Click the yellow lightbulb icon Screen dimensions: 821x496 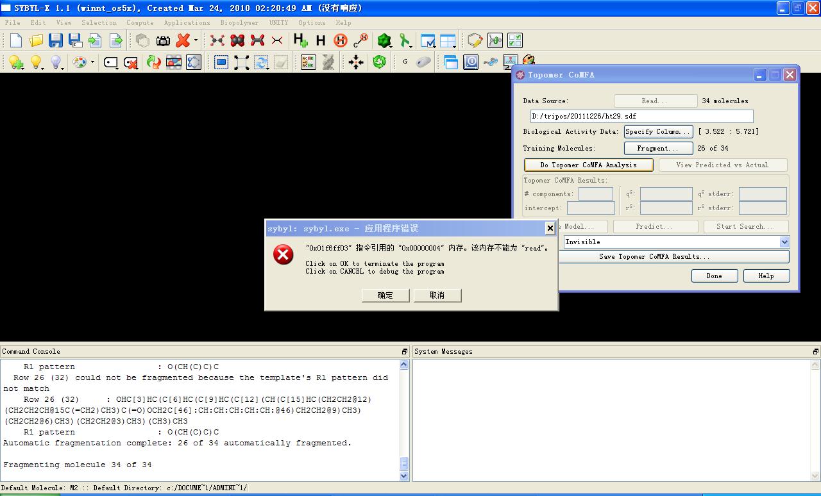click(36, 62)
